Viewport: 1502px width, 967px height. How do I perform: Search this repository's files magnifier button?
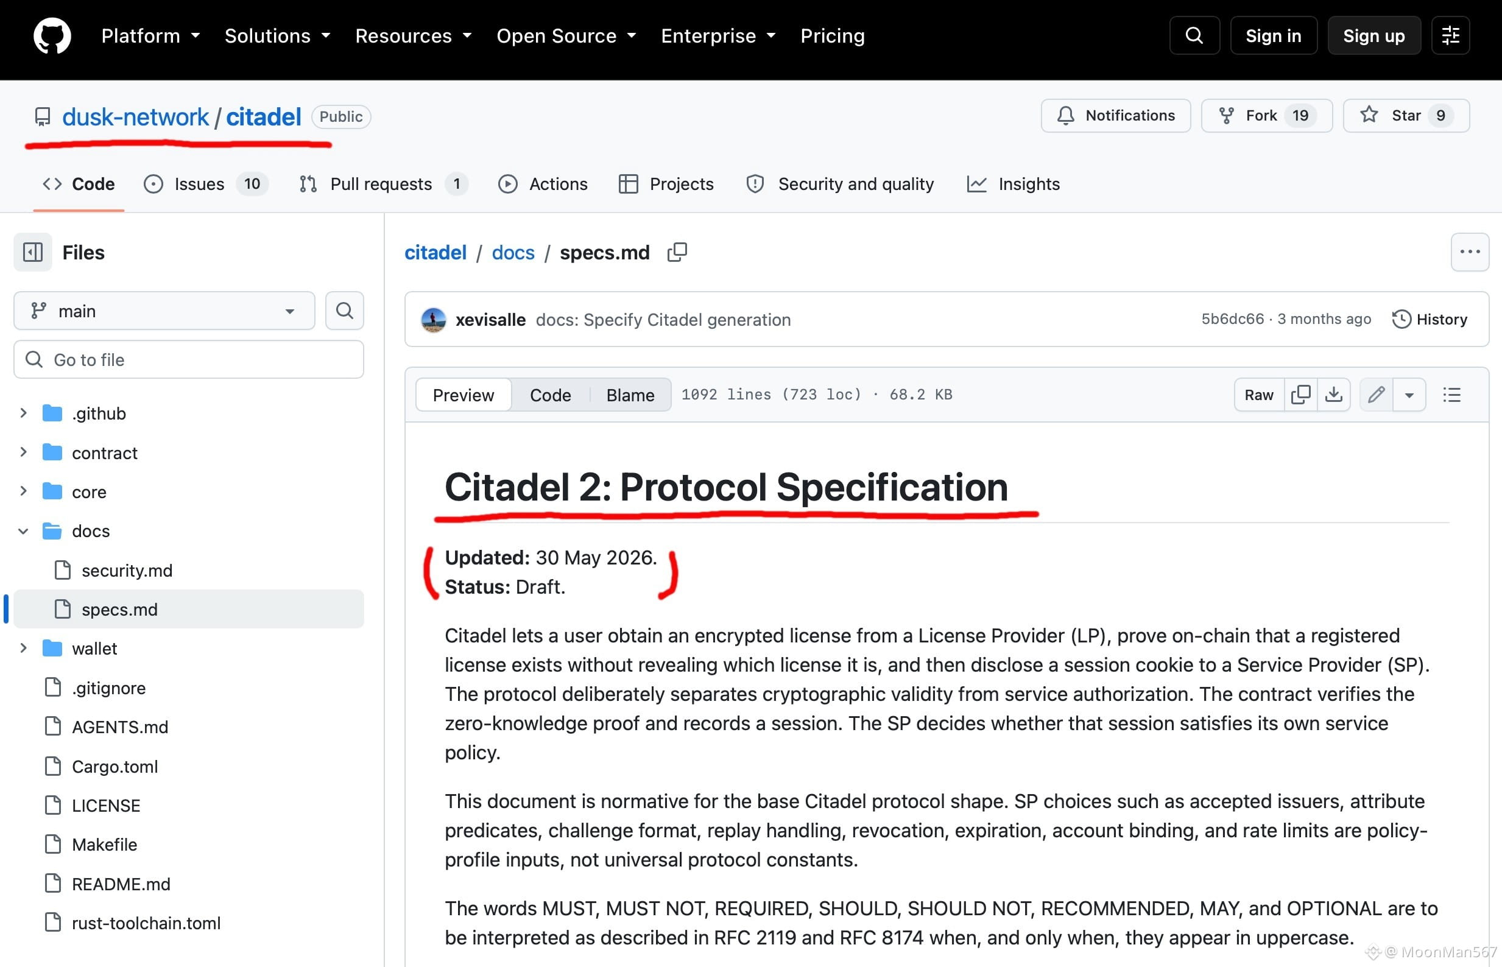[344, 311]
